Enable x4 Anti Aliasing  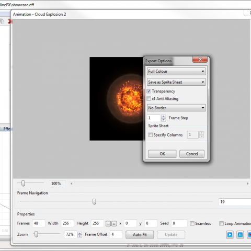coord(149,99)
